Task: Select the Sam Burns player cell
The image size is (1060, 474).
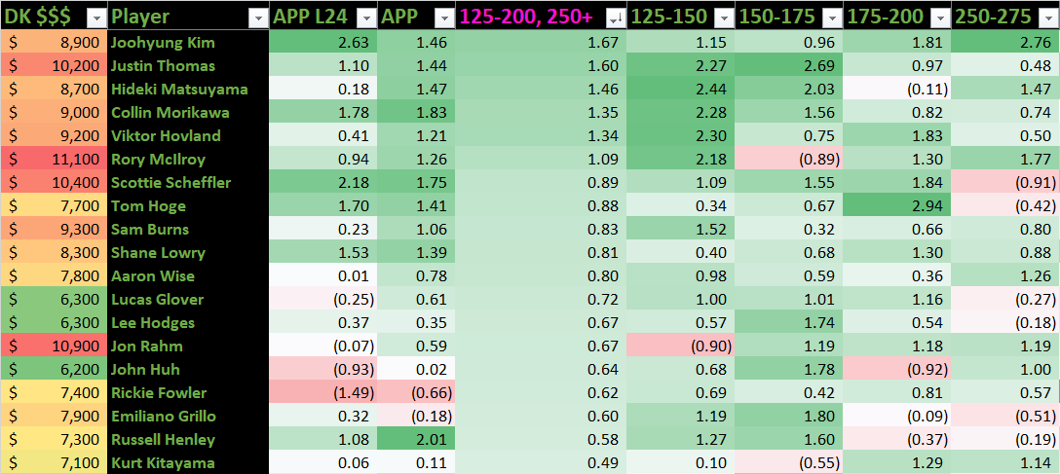Action: (x=188, y=230)
